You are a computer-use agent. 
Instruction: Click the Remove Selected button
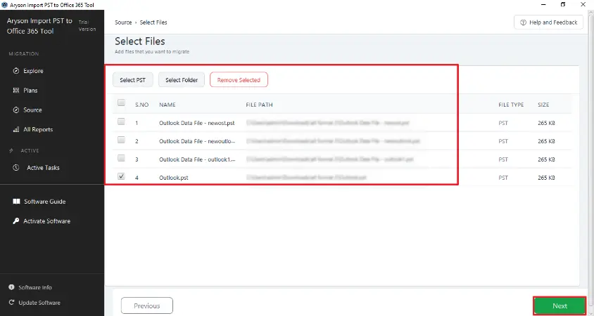pos(239,80)
